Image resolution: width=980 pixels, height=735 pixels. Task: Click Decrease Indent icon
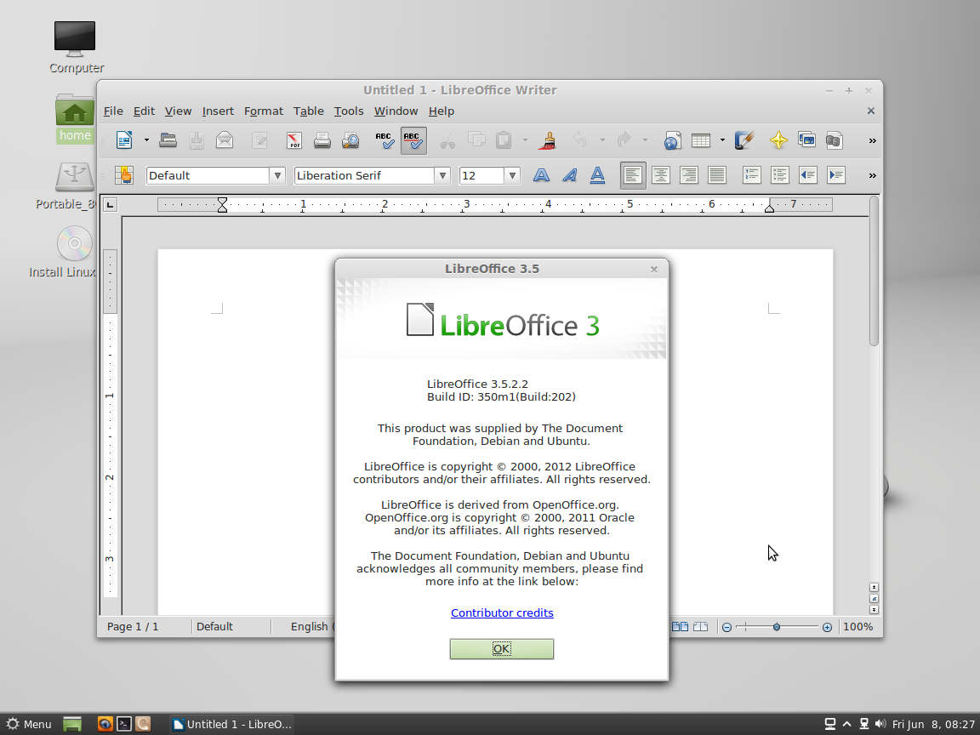807,175
